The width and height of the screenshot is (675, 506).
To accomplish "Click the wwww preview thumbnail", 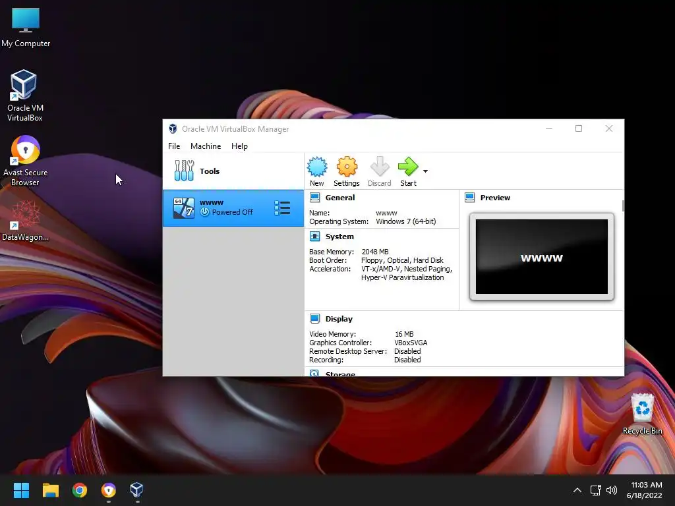I will (542, 256).
